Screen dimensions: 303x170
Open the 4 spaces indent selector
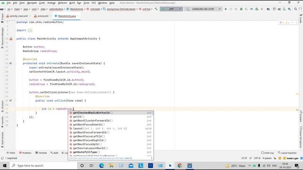click(267, 158)
